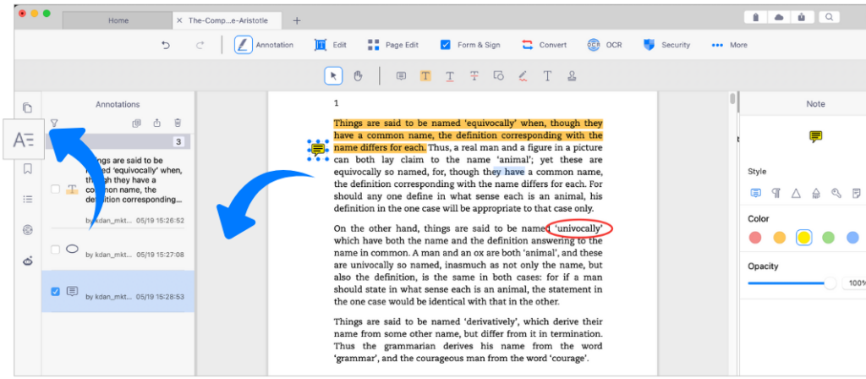Viewport: 866px width, 379px height.
Task: Choose the comment bubble note style
Action: click(x=755, y=193)
